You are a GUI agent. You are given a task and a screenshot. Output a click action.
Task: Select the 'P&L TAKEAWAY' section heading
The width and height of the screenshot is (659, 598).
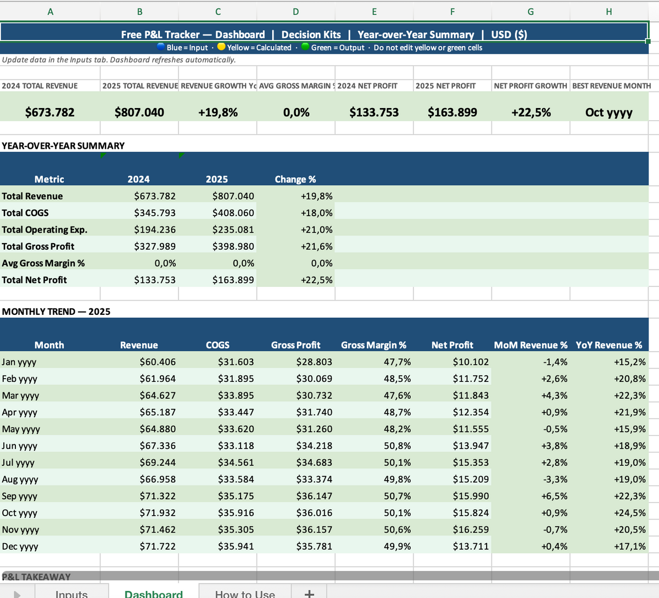click(x=36, y=577)
